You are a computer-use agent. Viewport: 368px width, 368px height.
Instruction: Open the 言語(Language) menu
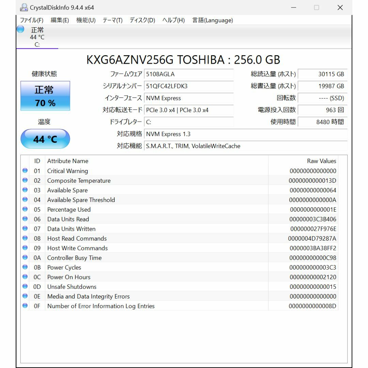tap(213, 20)
